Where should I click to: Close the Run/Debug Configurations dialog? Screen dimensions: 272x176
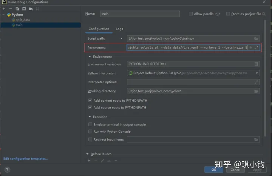tap(264, 2)
